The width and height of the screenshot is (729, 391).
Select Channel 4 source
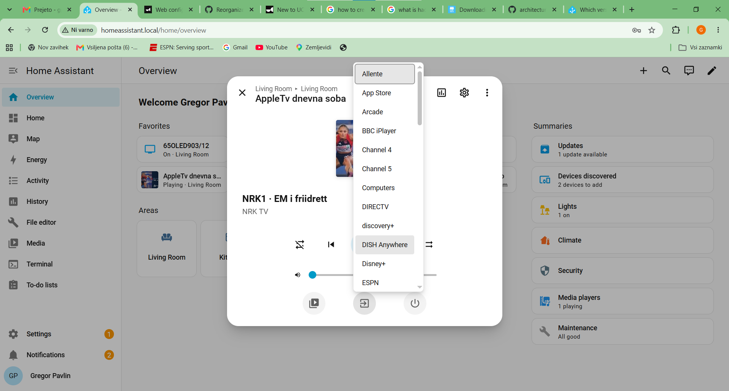tap(385, 150)
